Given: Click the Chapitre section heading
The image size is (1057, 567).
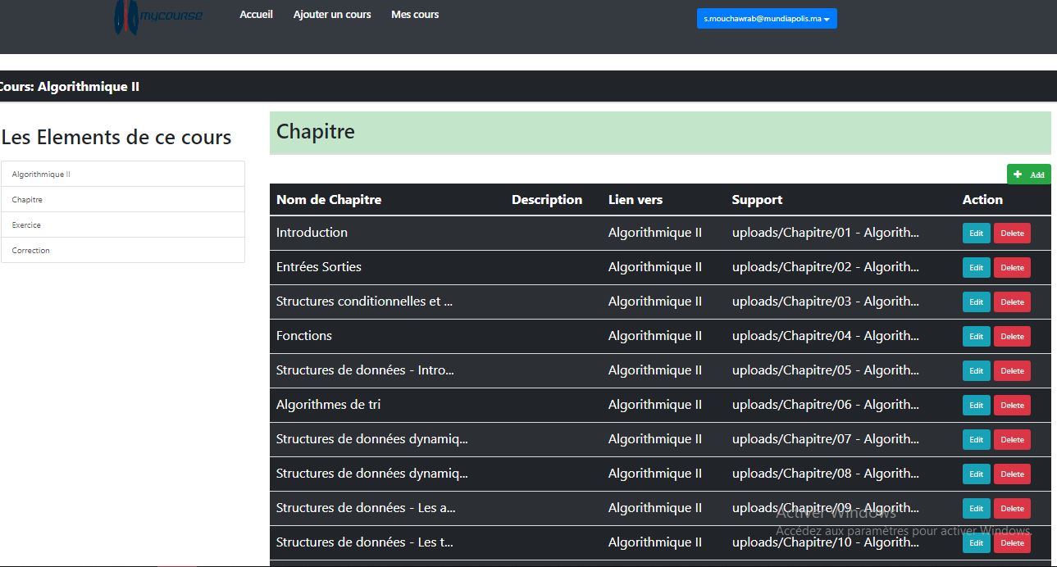Looking at the screenshot, I should (316, 132).
